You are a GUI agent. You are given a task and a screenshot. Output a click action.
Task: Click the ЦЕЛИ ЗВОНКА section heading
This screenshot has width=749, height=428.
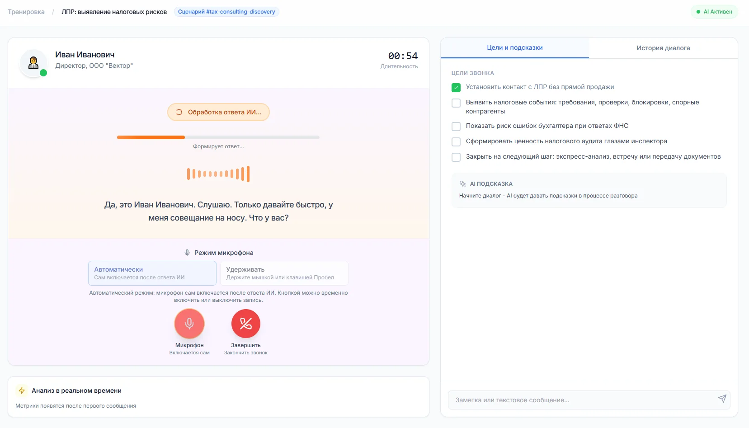click(473, 73)
